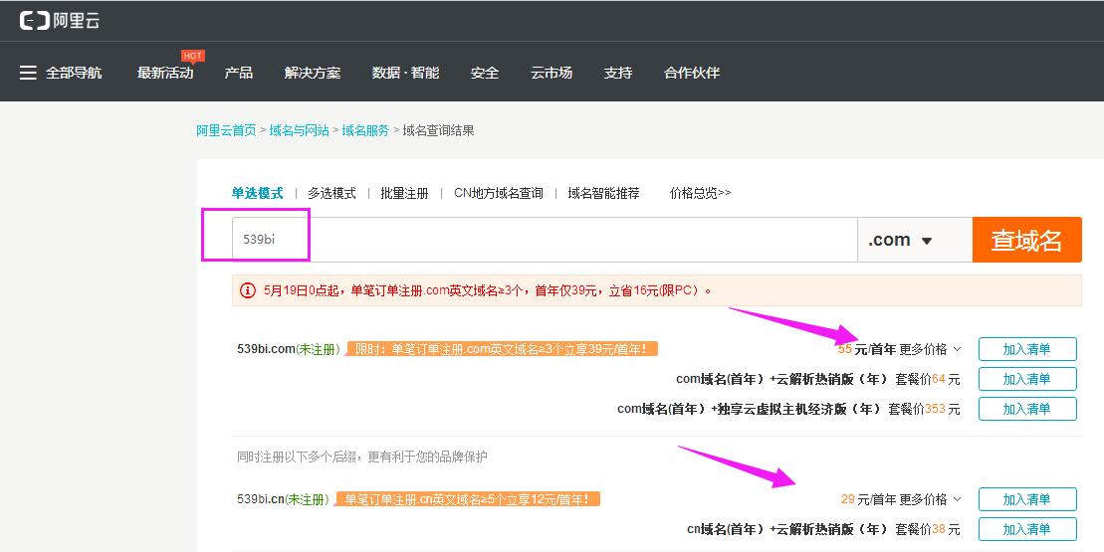Open 域名智能推荐 tab
Image resolution: width=1104 pixels, height=552 pixels.
point(603,193)
